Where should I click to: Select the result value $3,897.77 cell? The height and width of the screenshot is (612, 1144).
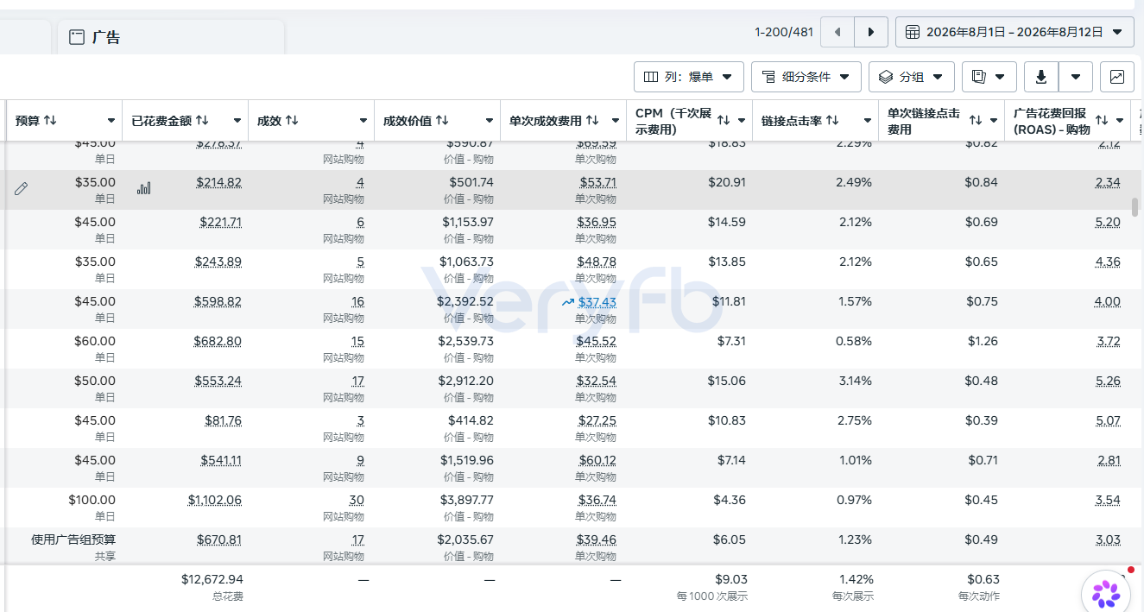pyautogui.click(x=465, y=500)
